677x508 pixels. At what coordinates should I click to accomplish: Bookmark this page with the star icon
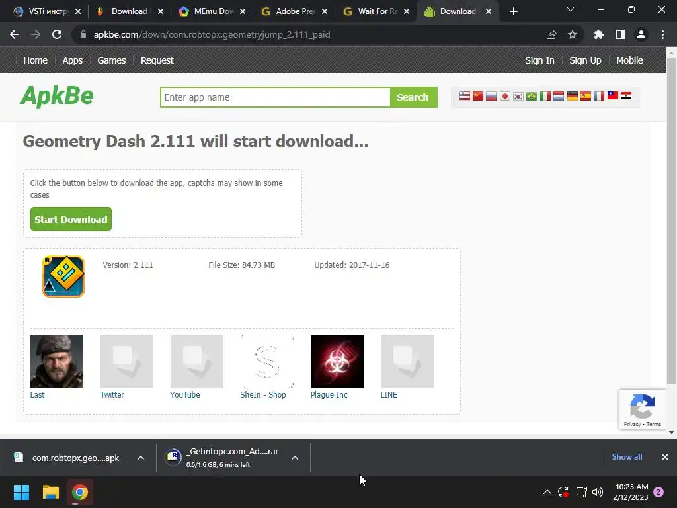(573, 34)
